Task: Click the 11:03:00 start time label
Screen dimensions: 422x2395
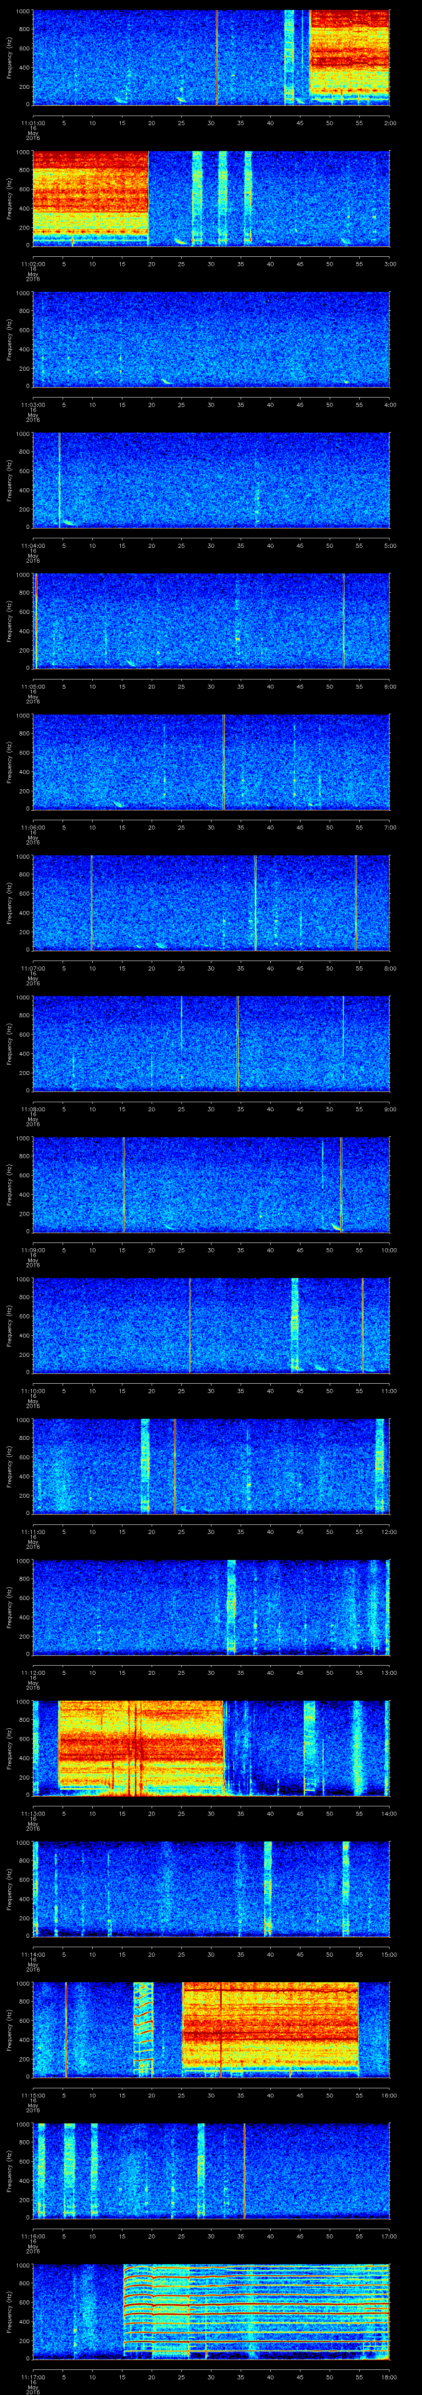Action: (33, 404)
